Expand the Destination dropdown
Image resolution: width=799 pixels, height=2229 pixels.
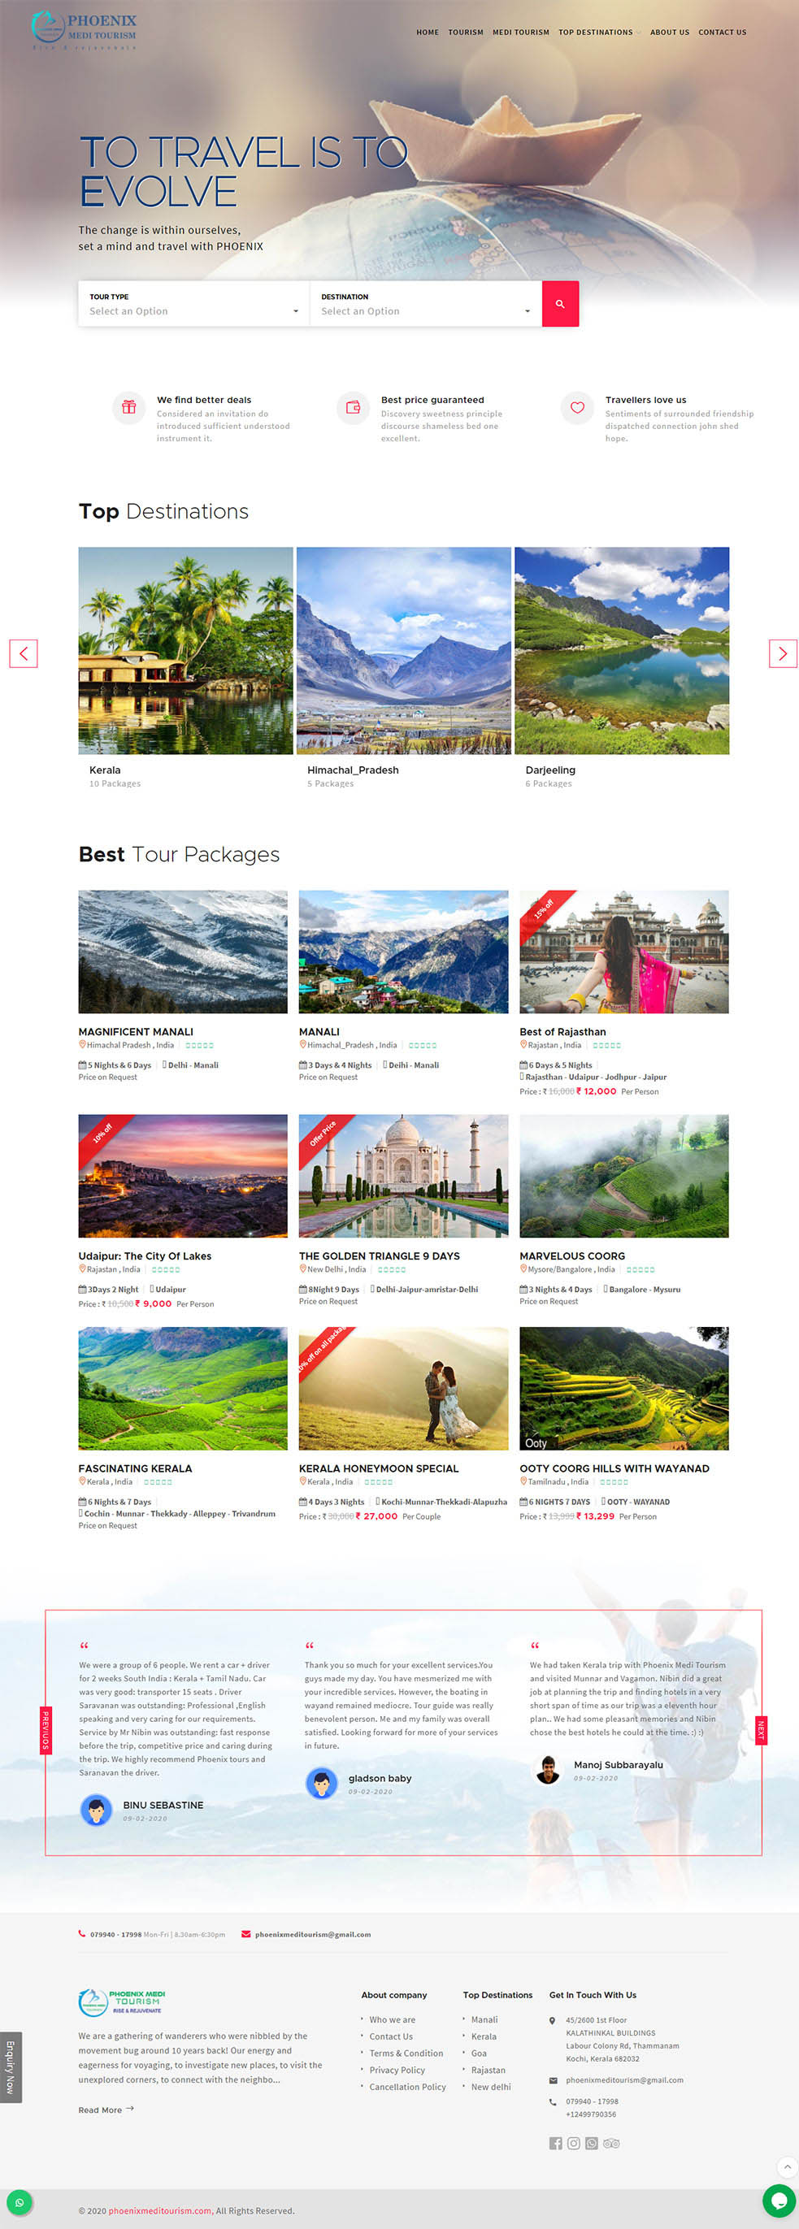point(426,304)
